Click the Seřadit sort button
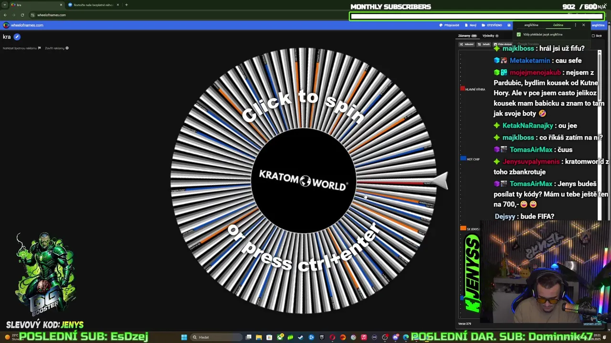Screen dimensions: 611x343 pos(484,44)
